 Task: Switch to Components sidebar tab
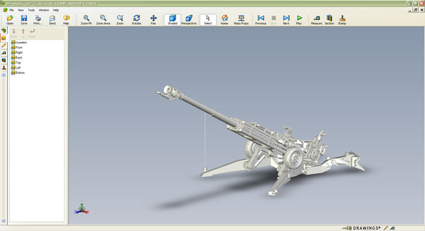click(4, 30)
